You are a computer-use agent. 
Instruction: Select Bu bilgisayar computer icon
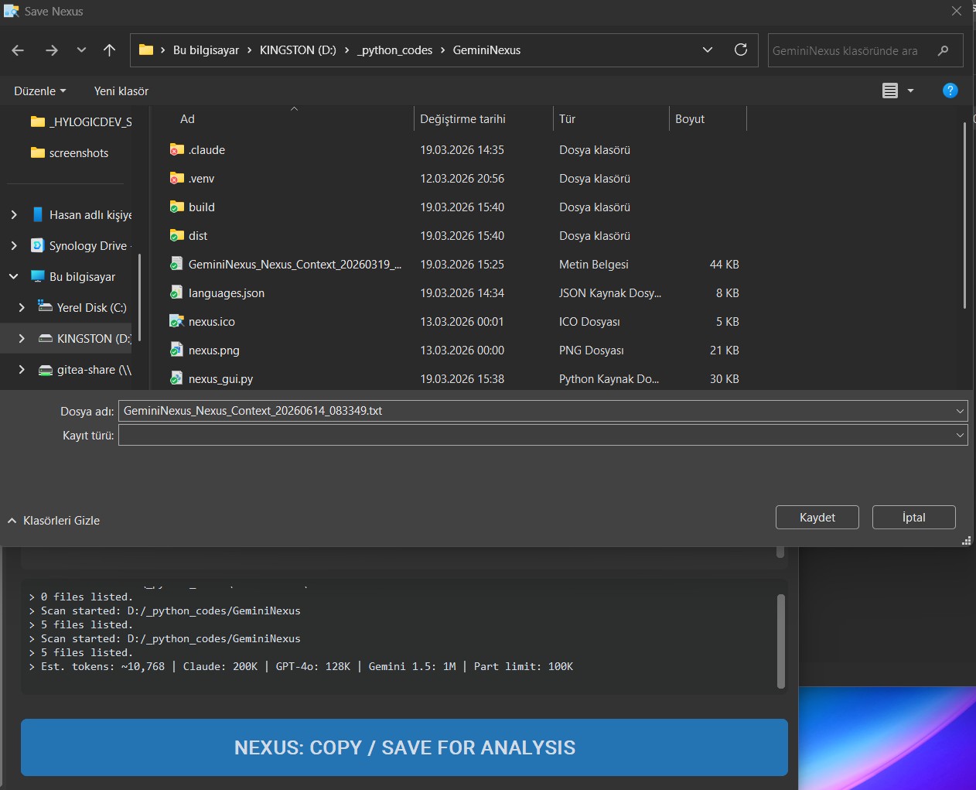click(x=37, y=276)
